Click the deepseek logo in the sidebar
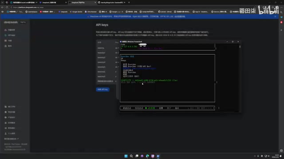The height and width of the screenshot is (159, 284). 11,22
